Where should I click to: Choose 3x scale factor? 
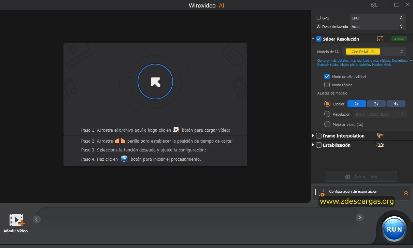(x=376, y=104)
